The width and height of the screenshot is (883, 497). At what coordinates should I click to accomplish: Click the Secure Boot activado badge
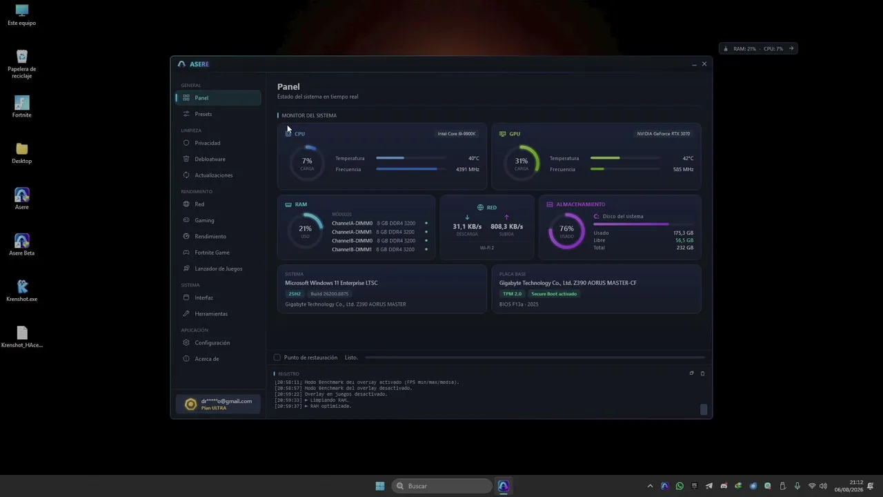[554, 293]
